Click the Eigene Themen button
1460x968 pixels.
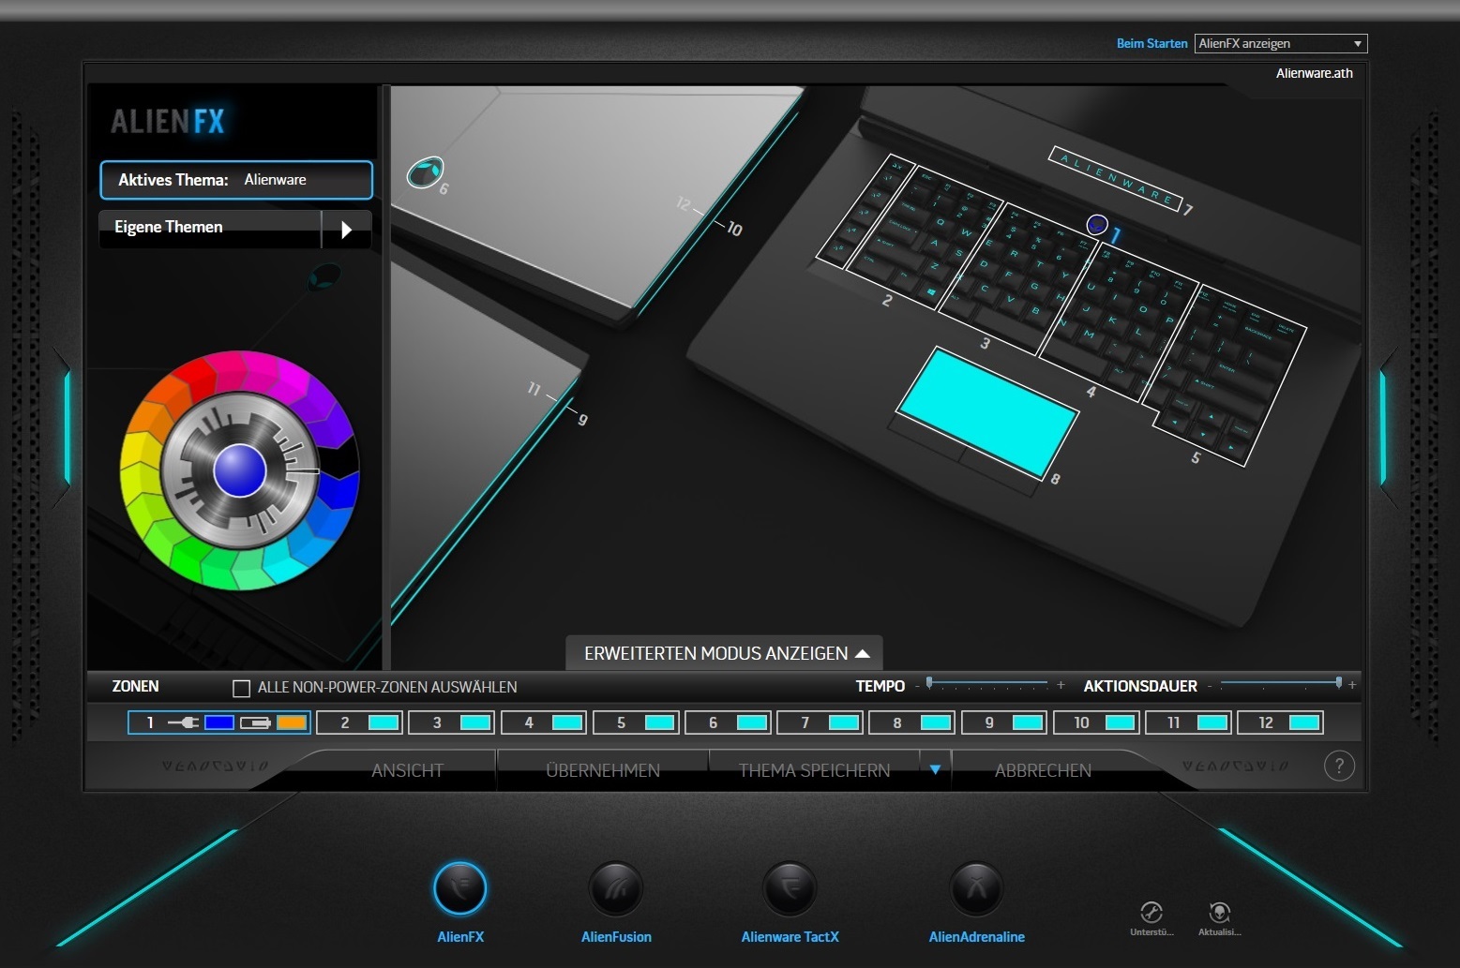(x=210, y=228)
